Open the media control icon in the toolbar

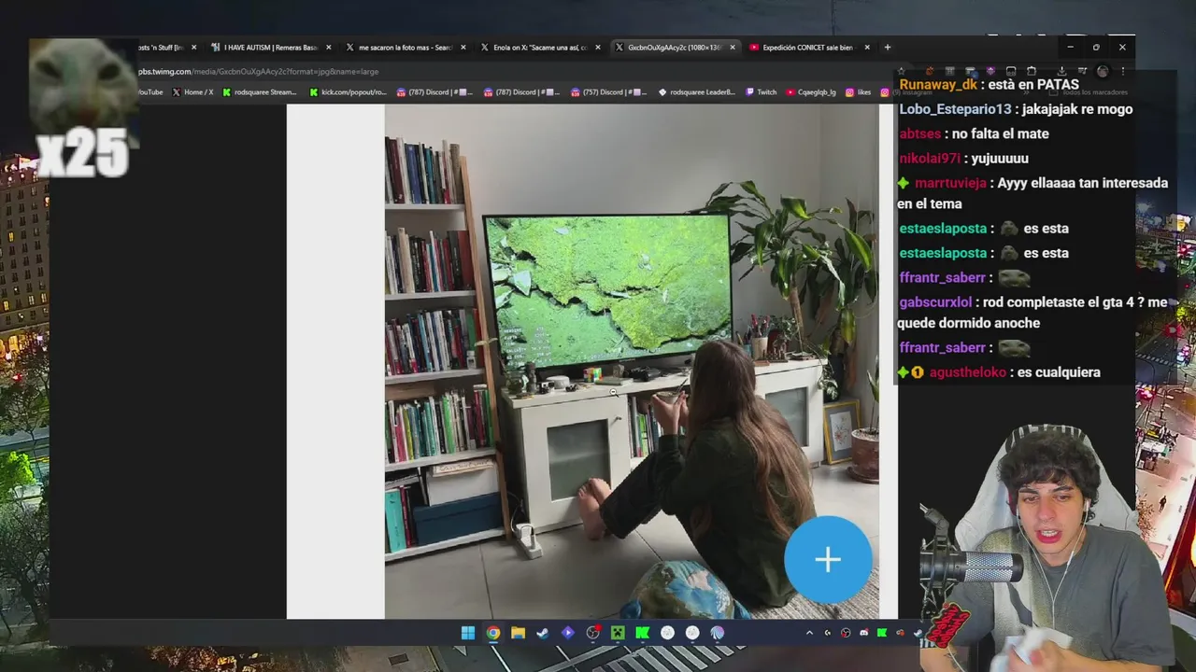(1082, 71)
